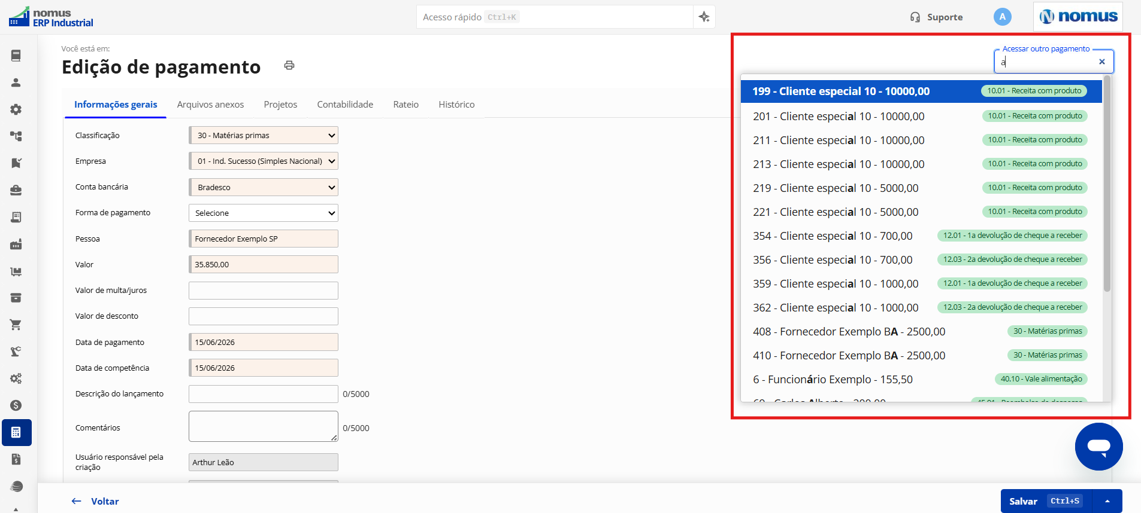Click the Nomus ERP Industrial logo
Image resolution: width=1141 pixels, height=513 pixels.
point(51,17)
